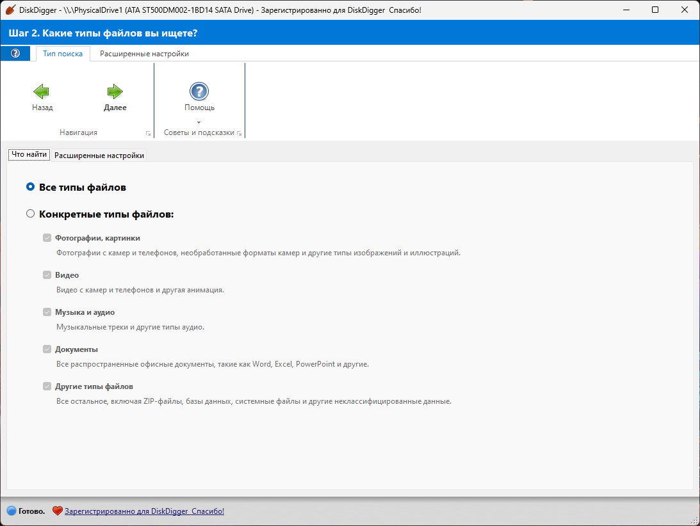This screenshot has width=700, height=526.
Task: Click the green Назад back arrow
Action: tap(42, 92)
